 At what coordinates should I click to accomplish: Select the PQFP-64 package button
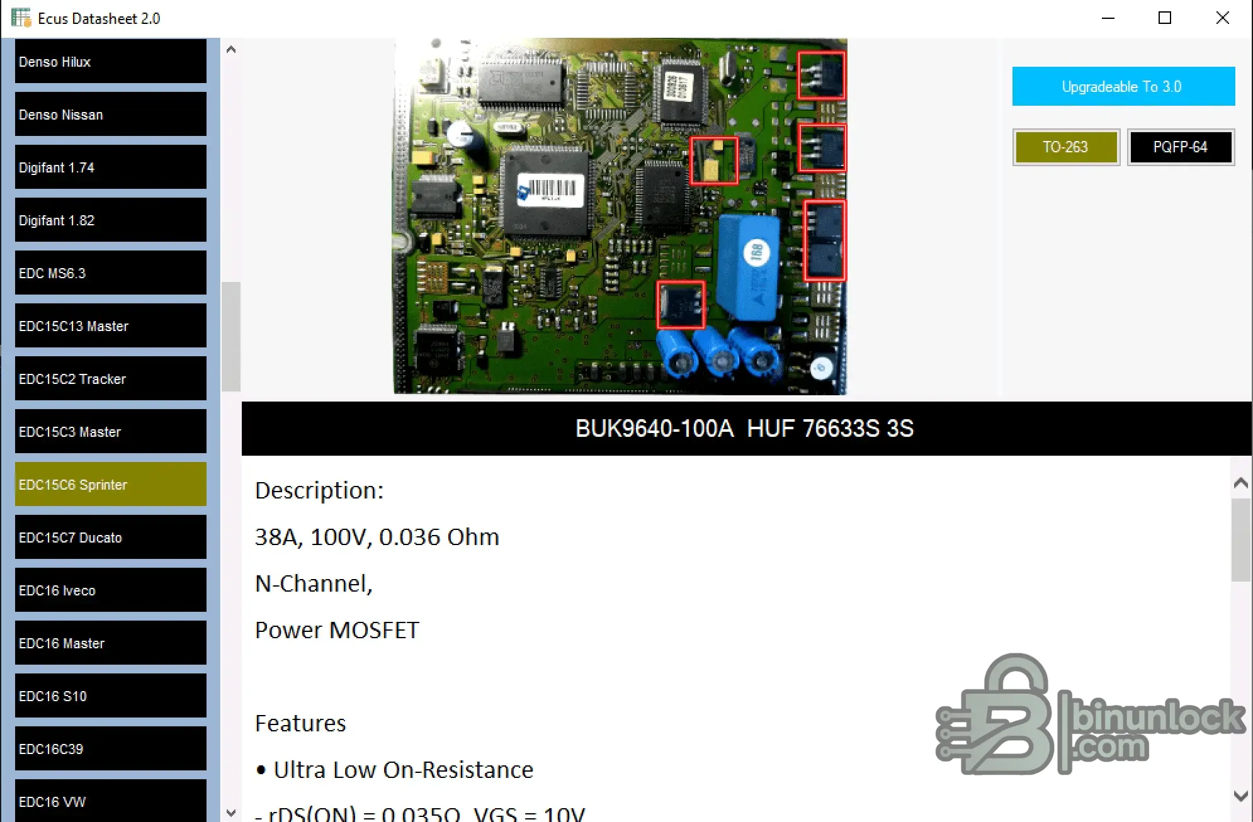[x=1181, y=147]
